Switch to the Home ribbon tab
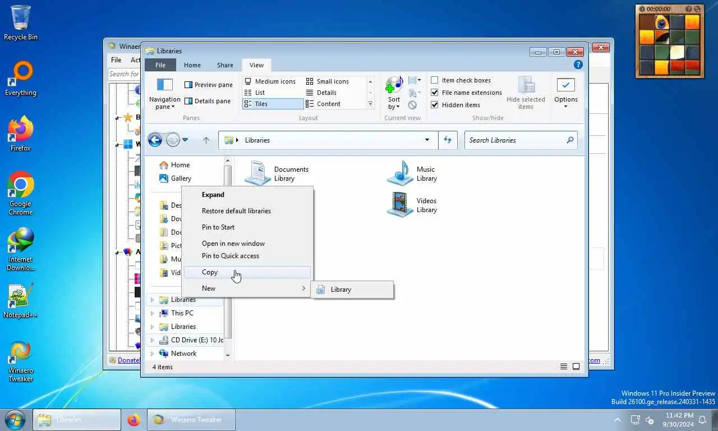 point(192,65)
